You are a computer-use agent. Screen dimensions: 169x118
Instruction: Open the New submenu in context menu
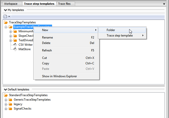[x=66, y=30]
